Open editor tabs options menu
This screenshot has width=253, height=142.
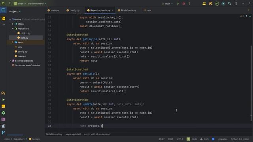click(249, 10)
